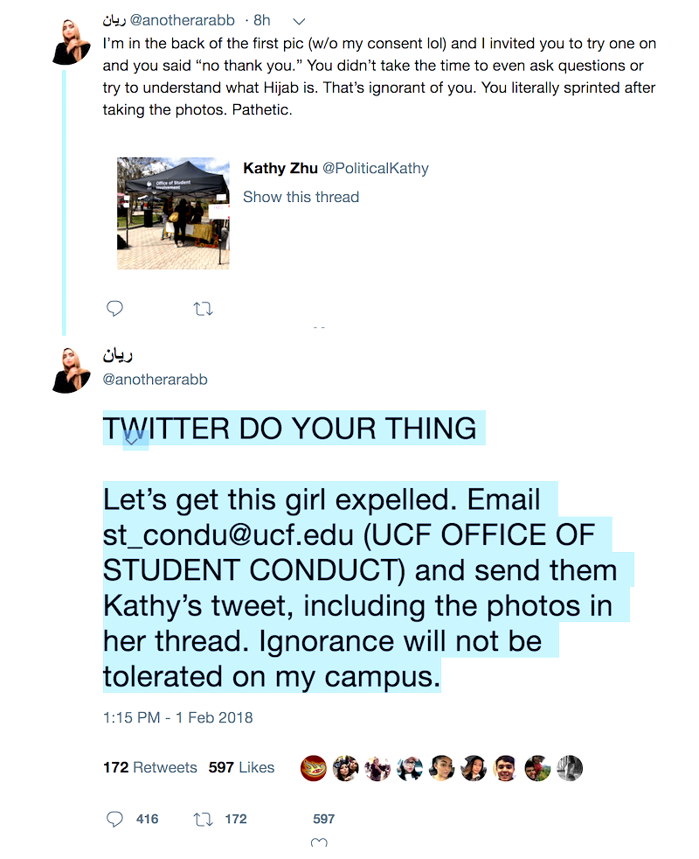This screenshot has height=859, width=699.
Task: Open the profile avatar beside the parent tweet
Action: pyautogui.click(x=72, y=40)
